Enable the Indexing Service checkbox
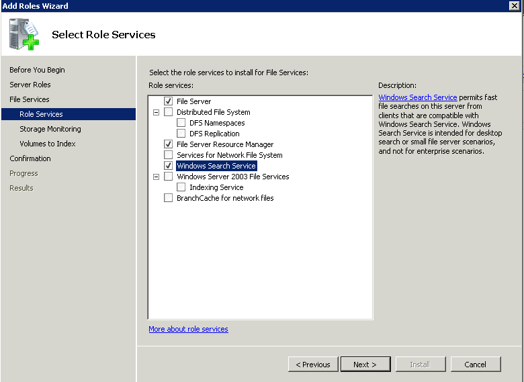This screenshot has height=382, width=524. [181, 187]
